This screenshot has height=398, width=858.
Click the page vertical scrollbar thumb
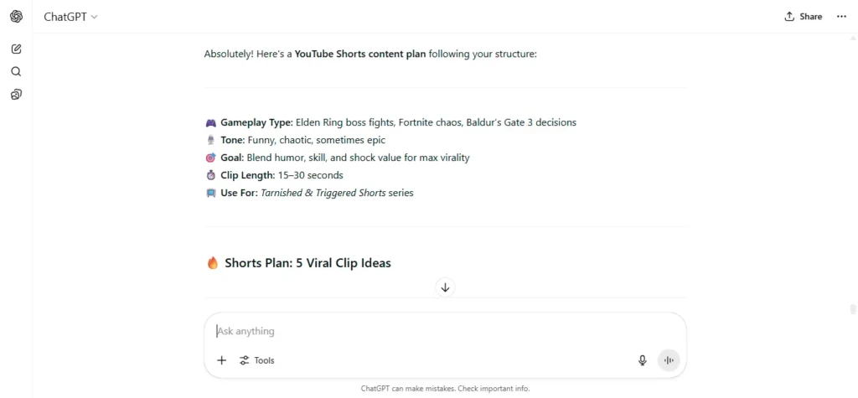coord(852,309)
